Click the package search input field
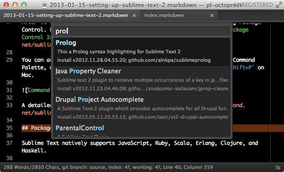This screenshot has width=284, height=172. coord(142,31)
